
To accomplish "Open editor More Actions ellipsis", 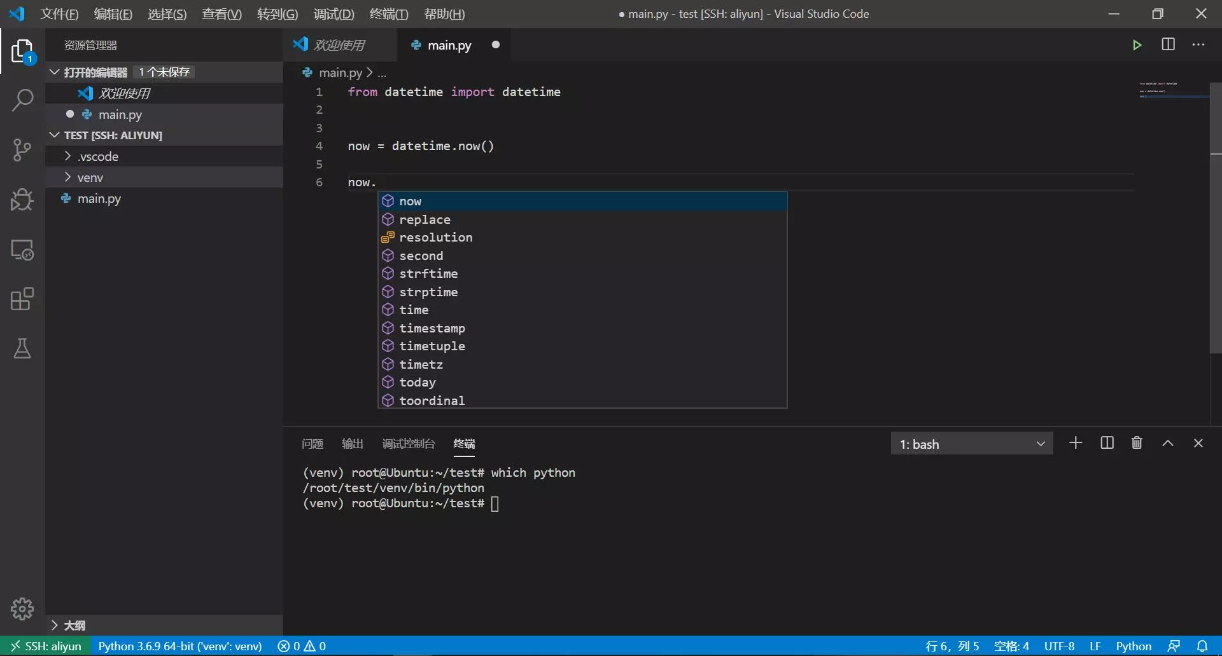I will tap(1198, 44).
